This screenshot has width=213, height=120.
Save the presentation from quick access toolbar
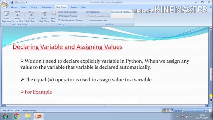pos(12,2)
